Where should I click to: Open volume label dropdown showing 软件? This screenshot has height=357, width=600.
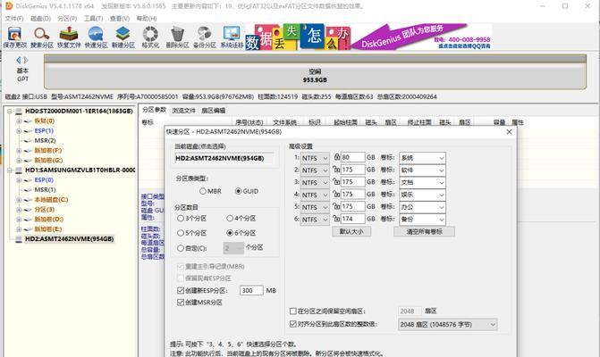tap(422, 170)
